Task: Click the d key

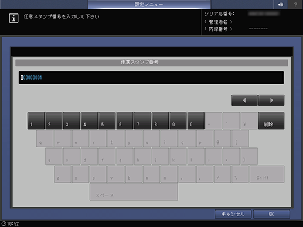Action: coord(89,156)
